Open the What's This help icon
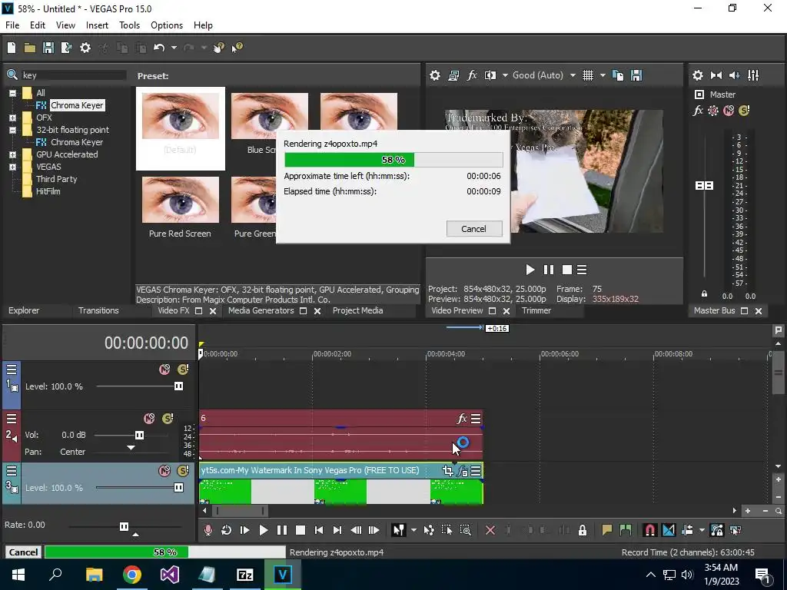The width and height of the screenshot is (787, 590). [237, 48]
